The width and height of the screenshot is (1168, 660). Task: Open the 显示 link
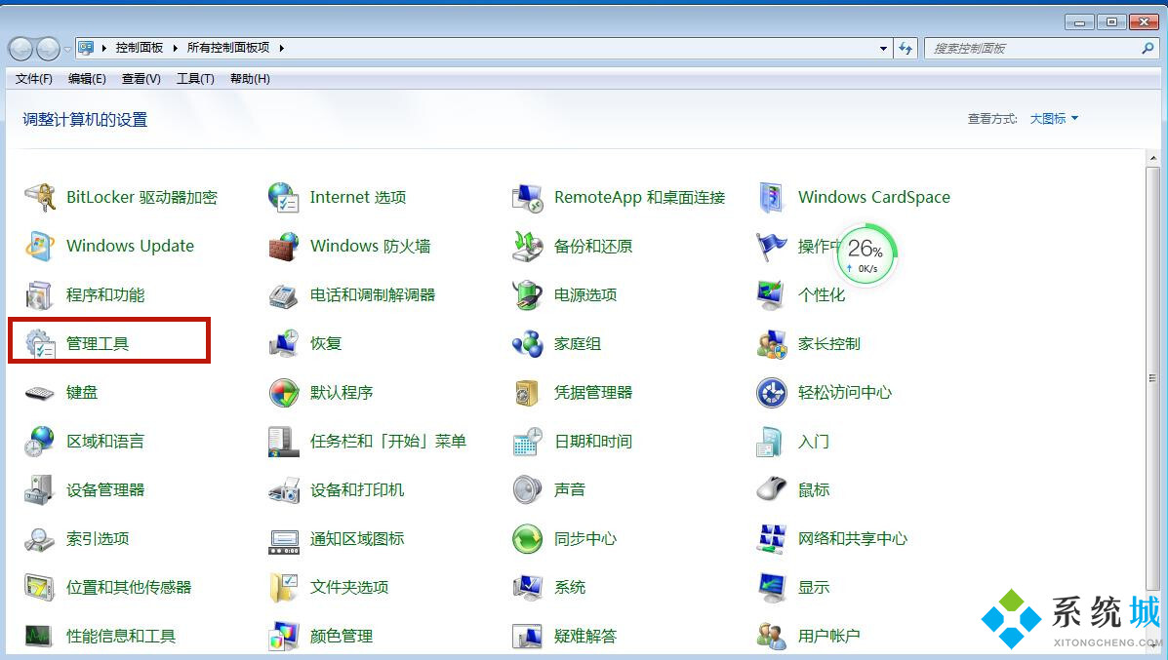[x=814, y=588]
